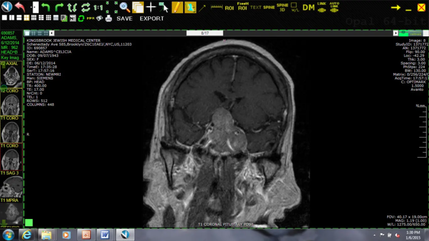Image resolution: width=429 pixels, height=241 pixels.
Task: Go to previous image with left arrow
Action: [52, 33]
